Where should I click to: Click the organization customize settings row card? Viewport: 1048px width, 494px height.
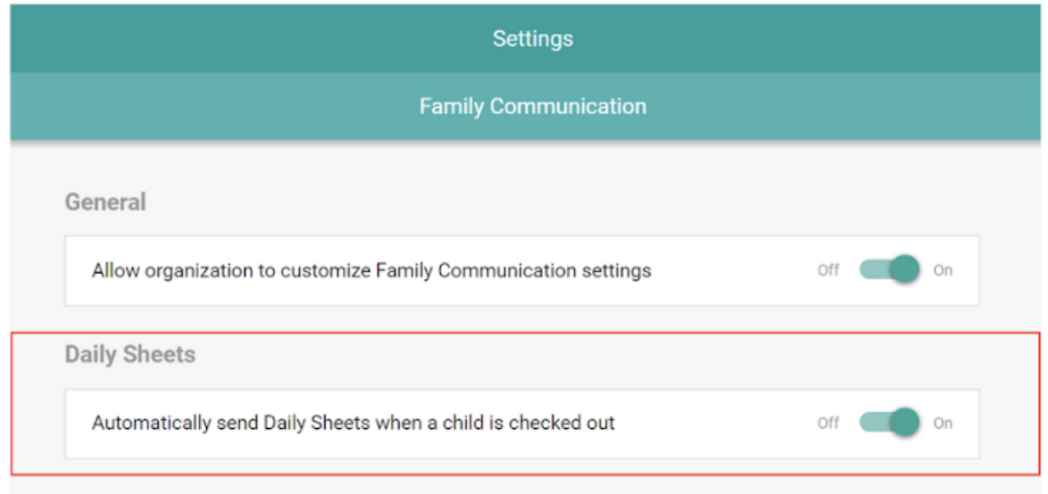point(522,270)
